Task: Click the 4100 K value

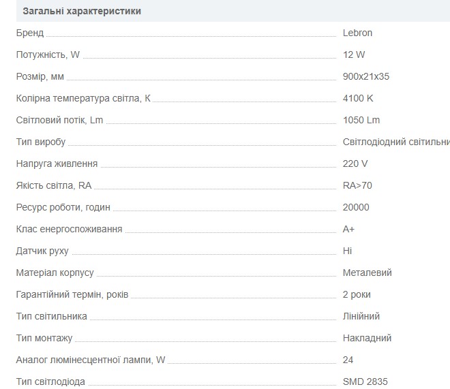Action: [x=358, y=98]
